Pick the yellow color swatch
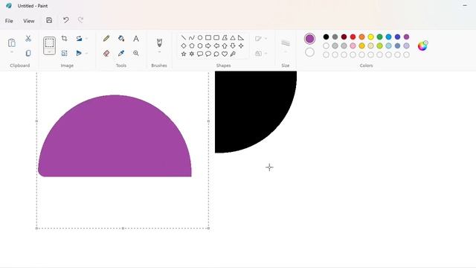 370,36
